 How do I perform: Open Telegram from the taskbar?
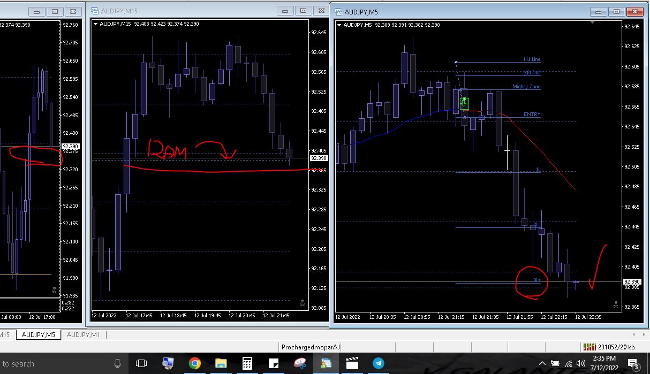(378, 363)
